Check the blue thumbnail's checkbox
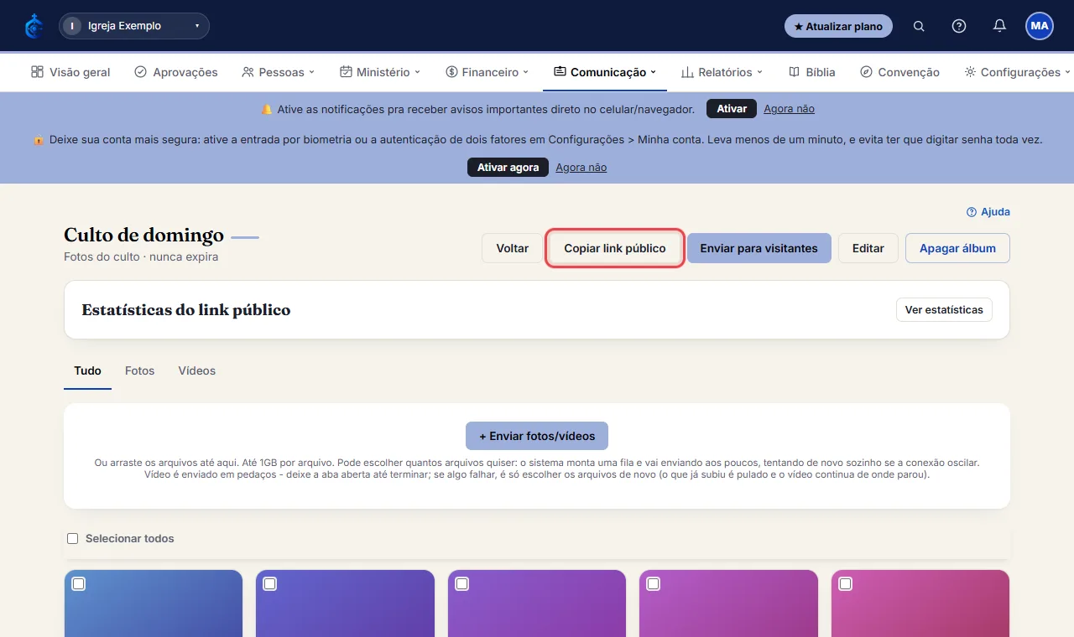The width and height of the screenshot is (1074, 637). pos(78,583)
